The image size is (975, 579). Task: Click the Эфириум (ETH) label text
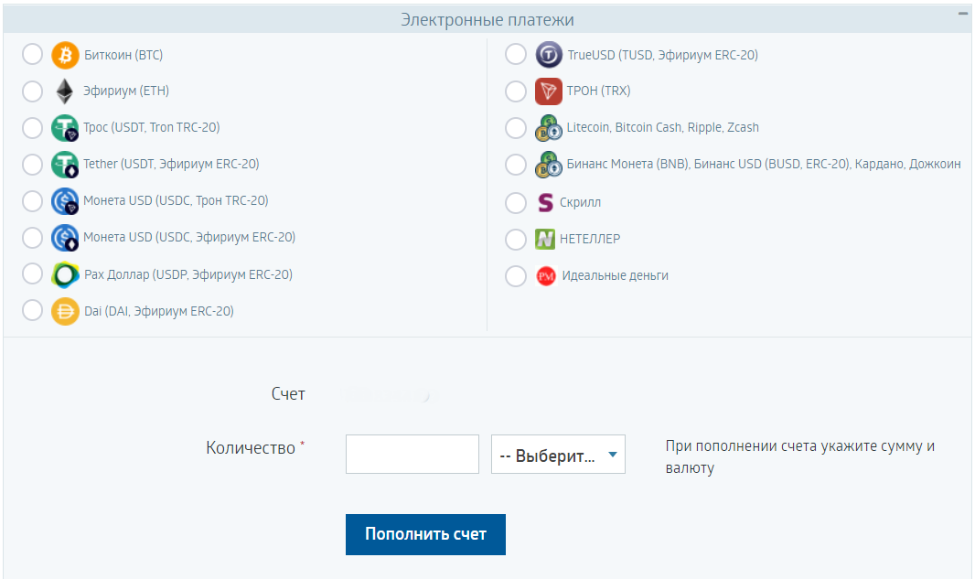point(126,91)
